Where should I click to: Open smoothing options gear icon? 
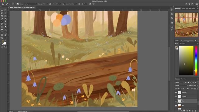click(x=79, y=4)
